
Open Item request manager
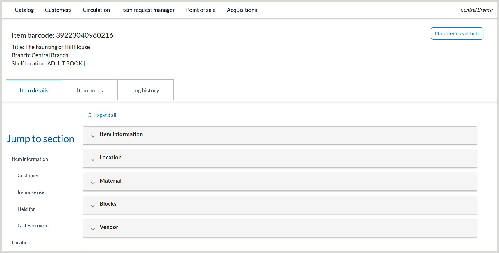click(x=148, y=10)
